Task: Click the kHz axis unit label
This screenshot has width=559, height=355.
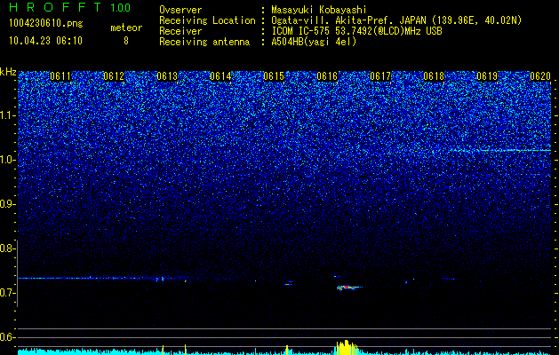Action: [x=8, y=72]
